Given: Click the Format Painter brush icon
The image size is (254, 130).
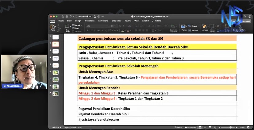Looking at the screenshot, I should pyautogui.click(x=58, y=31).
